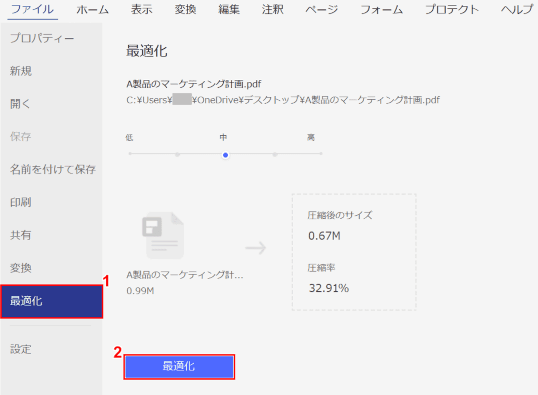The image size is (538, 395).
Task: Click the 圧縮後のサイズ label
Action: click(x=340, y=215)
